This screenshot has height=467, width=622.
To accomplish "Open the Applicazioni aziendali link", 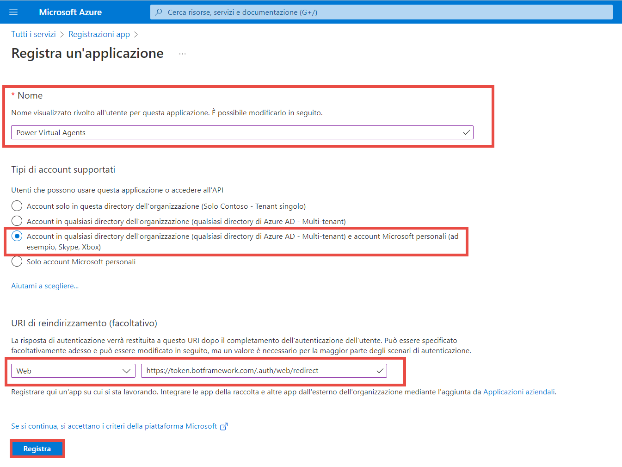I will pyautogui.click(x=518, y=392).
